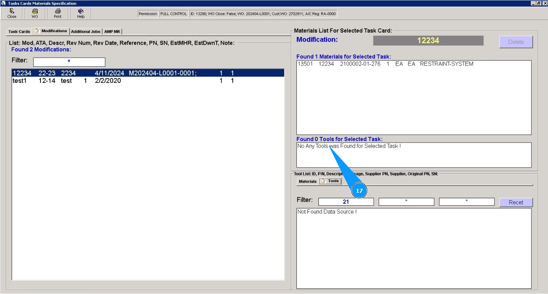Restore down the application window
This screenshot has height=294, width=548.
click(x=539, y=3)
